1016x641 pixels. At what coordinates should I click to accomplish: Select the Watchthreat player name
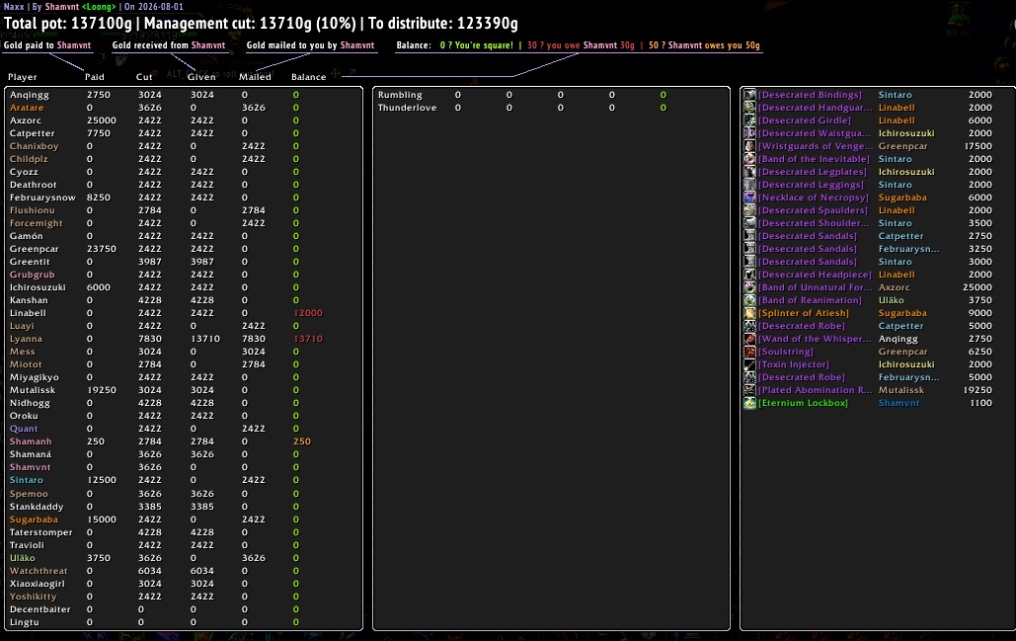point(39,571)
